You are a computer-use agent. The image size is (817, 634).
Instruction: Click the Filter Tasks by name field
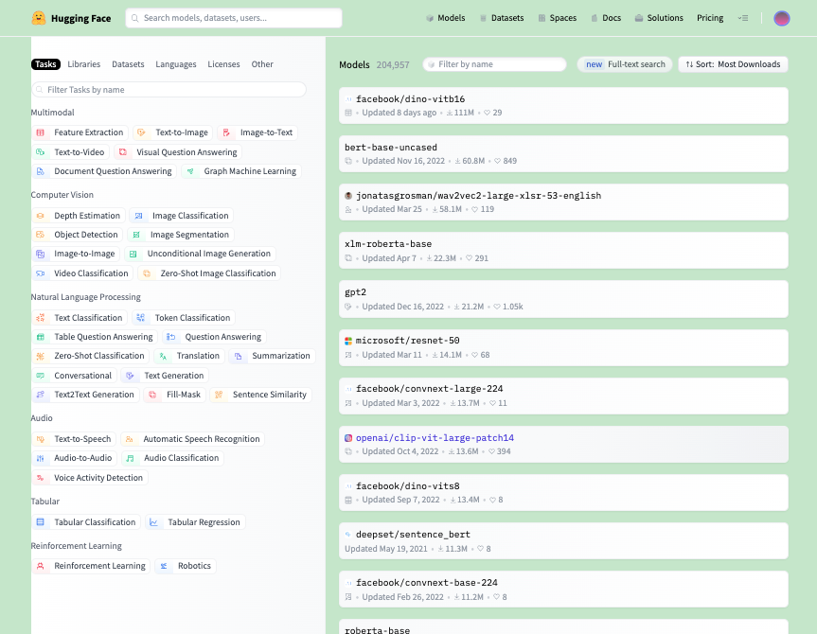tap(169, 90)
